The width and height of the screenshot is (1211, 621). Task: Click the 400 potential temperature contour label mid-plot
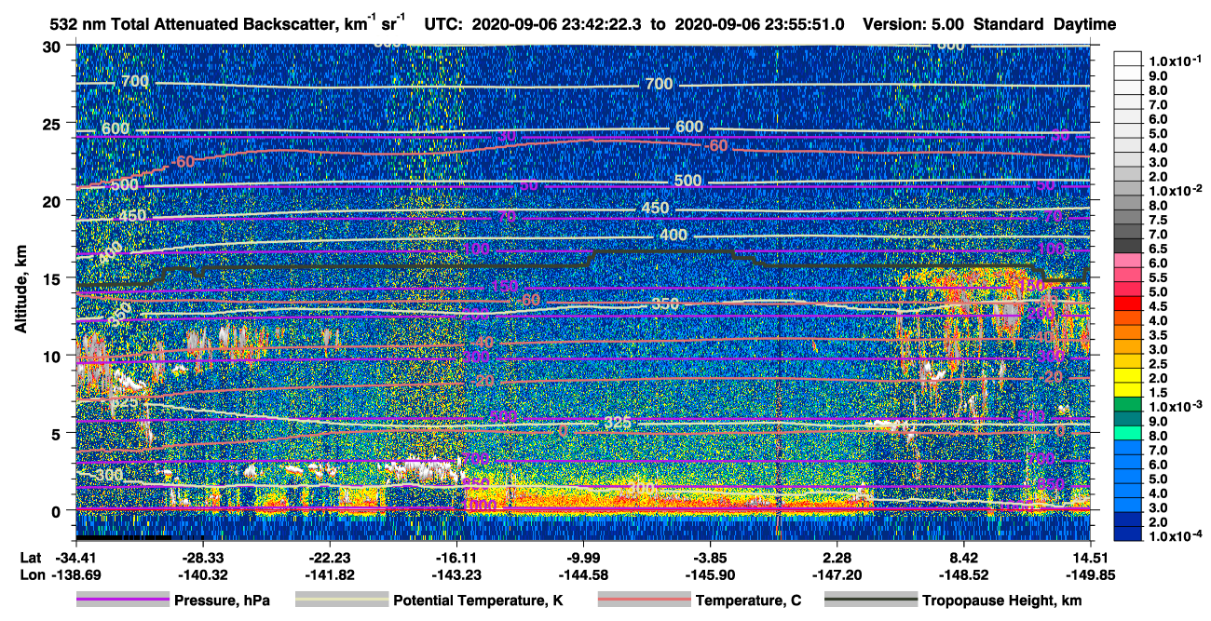coord(673,235)
